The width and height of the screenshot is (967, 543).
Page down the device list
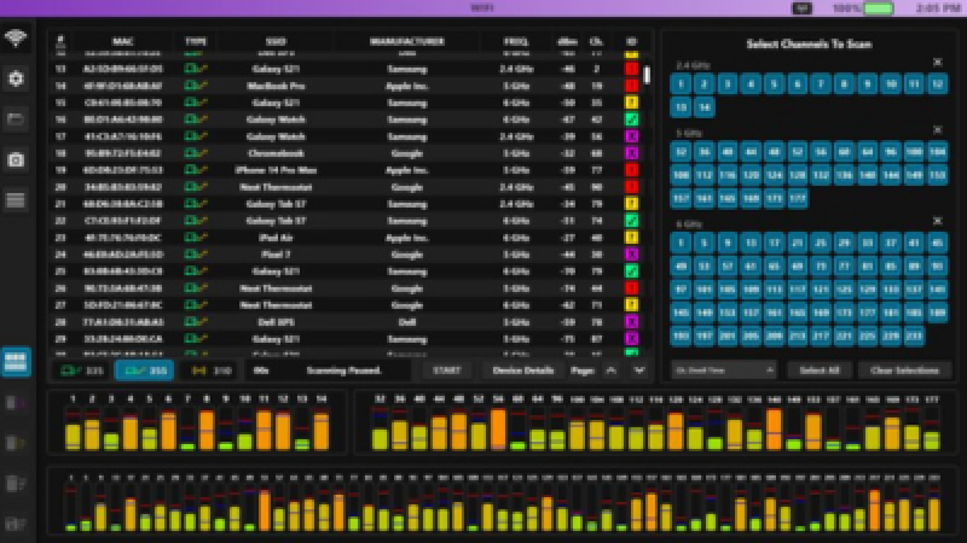(x=639, y=370)
